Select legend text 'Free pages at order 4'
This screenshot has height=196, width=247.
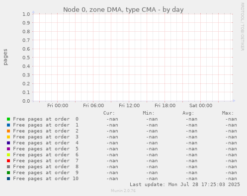[46, 143]
